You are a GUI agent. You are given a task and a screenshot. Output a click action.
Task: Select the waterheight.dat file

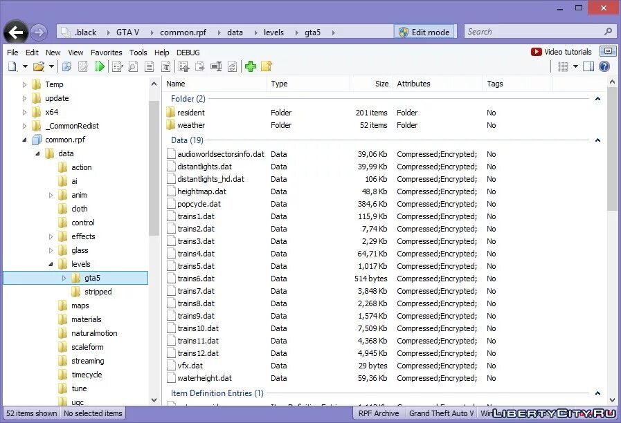204,378
